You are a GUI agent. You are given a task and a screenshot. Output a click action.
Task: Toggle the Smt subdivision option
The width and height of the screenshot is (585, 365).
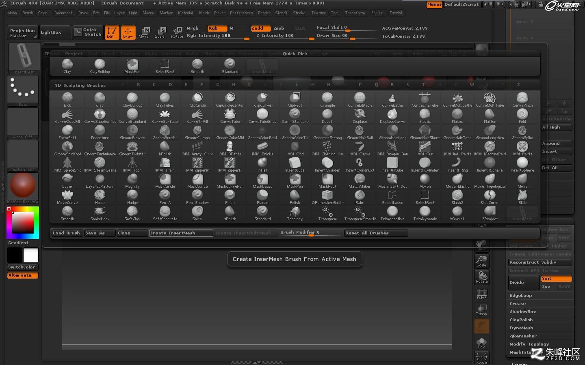[556, 279]
